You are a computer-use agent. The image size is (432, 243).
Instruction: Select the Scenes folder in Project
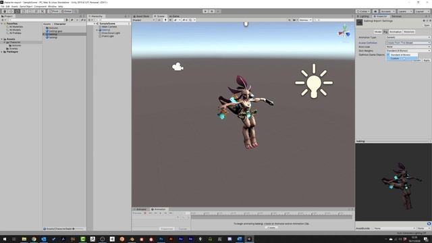click(13, 49)
